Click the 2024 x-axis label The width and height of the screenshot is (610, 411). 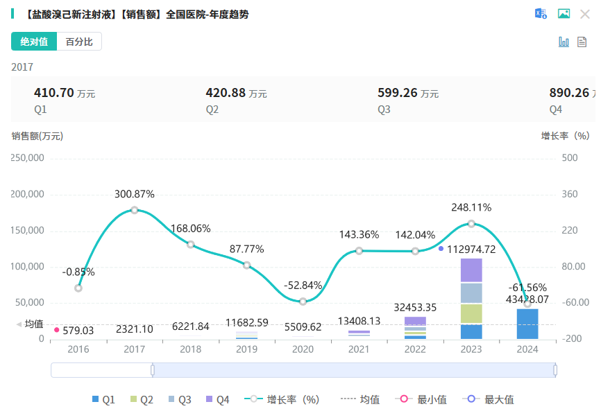coord(527,349)
